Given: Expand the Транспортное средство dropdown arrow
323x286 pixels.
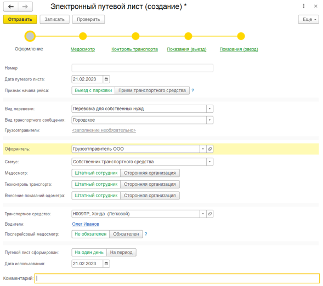Looking at the screenshot, I should click(x=203, y=214).
